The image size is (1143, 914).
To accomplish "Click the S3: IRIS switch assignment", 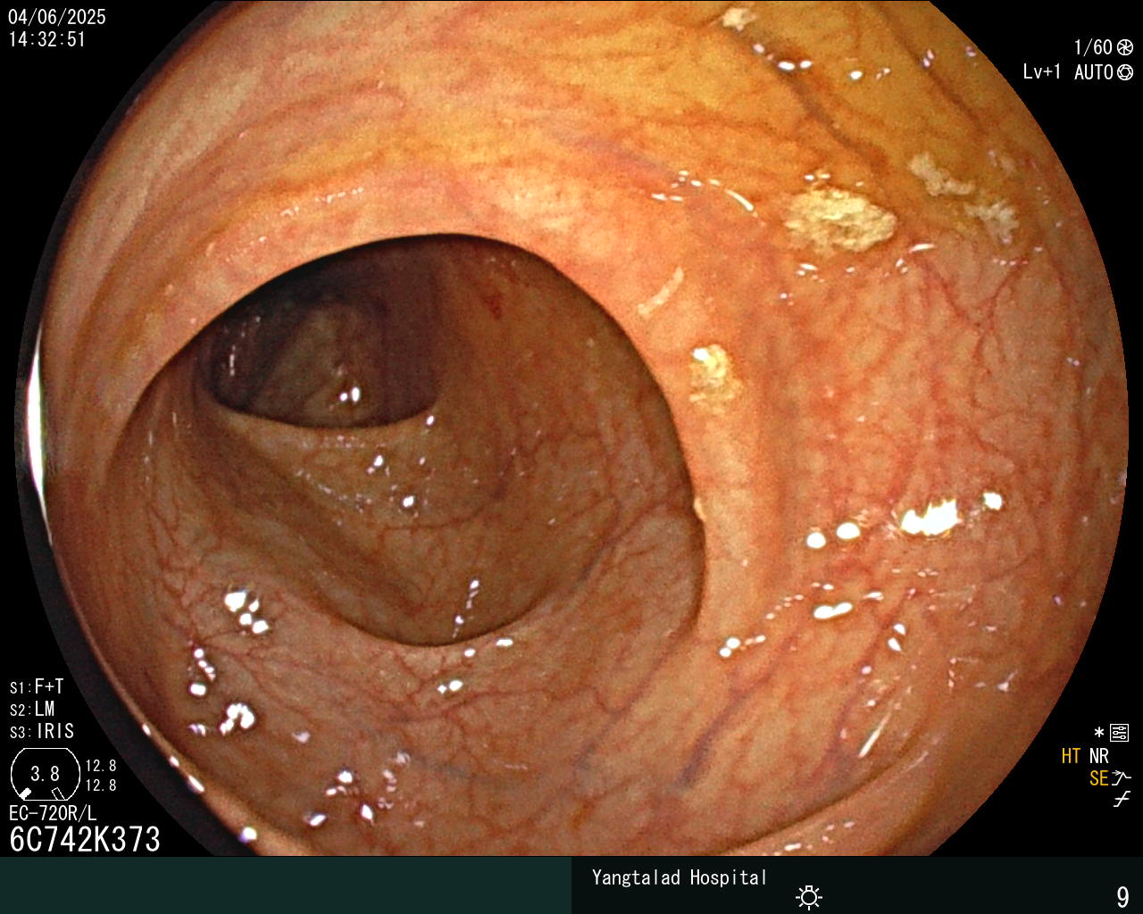I will [x=42, y=732].
